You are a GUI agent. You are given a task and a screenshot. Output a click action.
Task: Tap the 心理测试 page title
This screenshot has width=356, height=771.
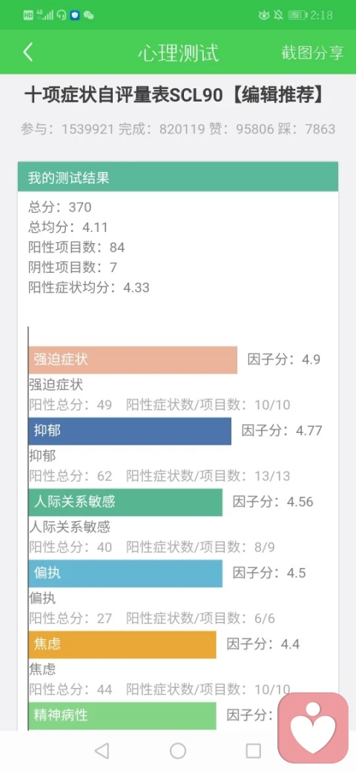tap(178, 53)
